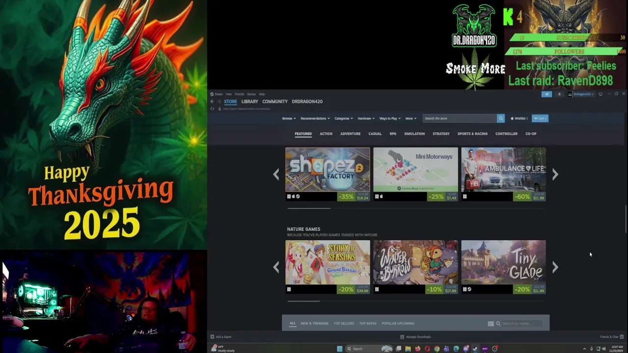Expand the Categories dropdown
This screenshot has height=353, width=628.
point(343,118)
